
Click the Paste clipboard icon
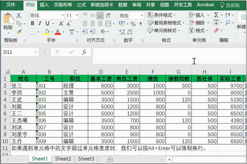(x=8, y=19)
